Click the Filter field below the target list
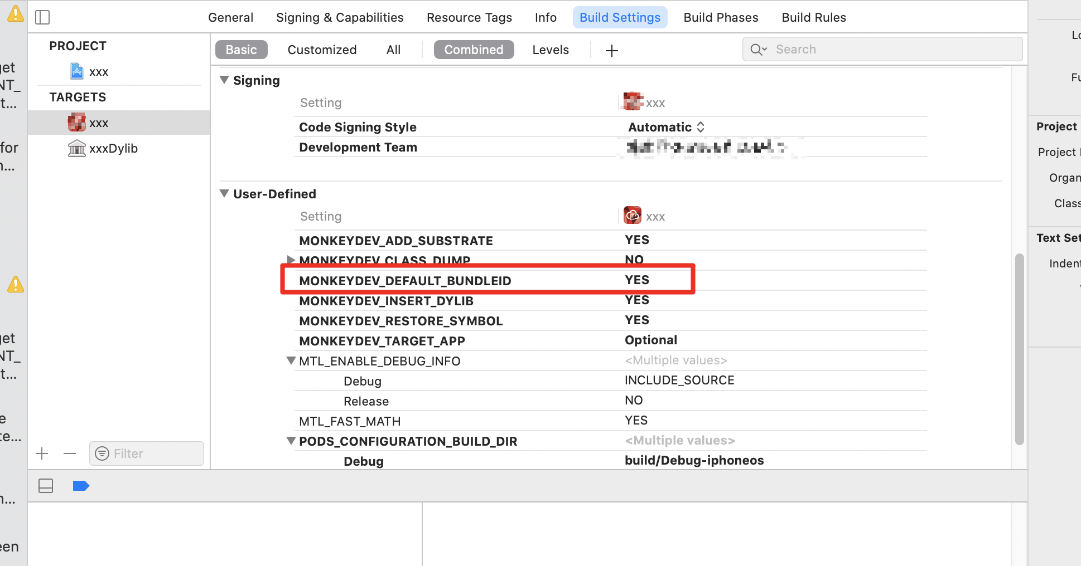Viewport: 1081px width, 566px height. click(146, 453)
